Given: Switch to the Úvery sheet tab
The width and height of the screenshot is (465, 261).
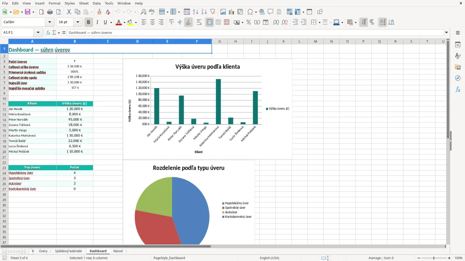Looking at the screenshot, I should point(43,251).
